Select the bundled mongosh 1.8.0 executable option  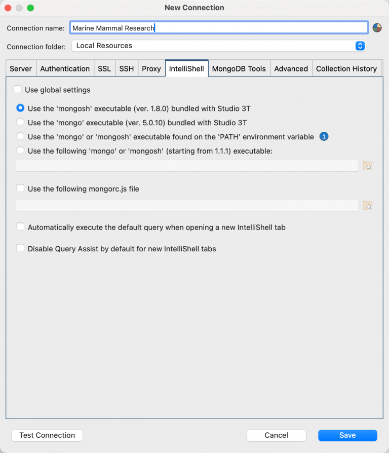[20, 107]
